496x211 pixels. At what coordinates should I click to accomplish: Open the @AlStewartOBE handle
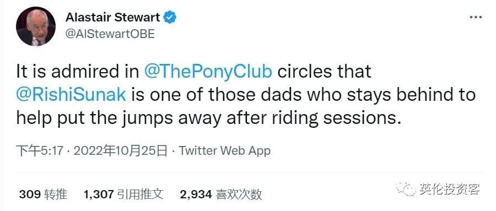110,34
